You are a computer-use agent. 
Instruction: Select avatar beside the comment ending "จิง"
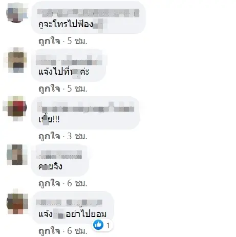click(17, 155)
